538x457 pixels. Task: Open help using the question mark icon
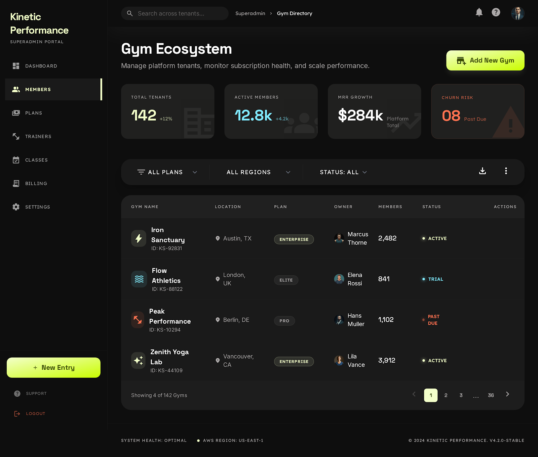point(496,12)
